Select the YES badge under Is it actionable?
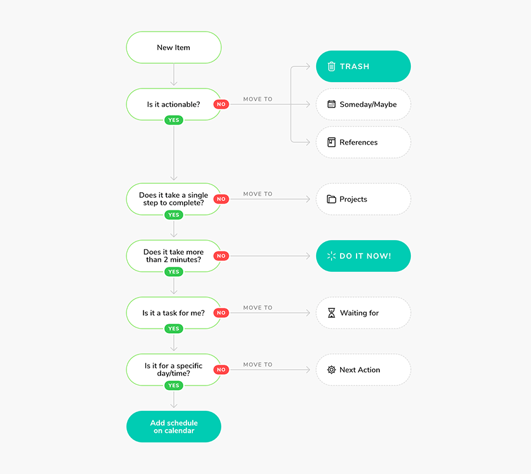 pyautogui.click(x=174, y=120)
